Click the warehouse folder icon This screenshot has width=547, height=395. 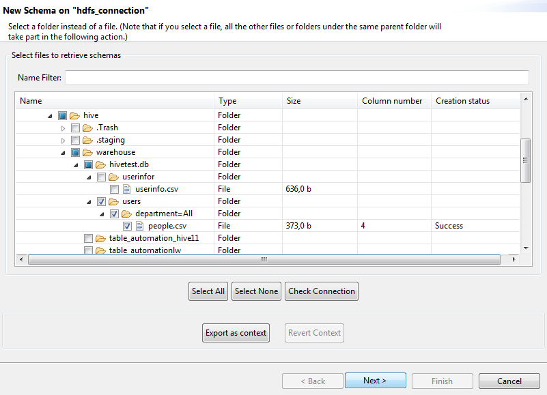coord(87,152)
